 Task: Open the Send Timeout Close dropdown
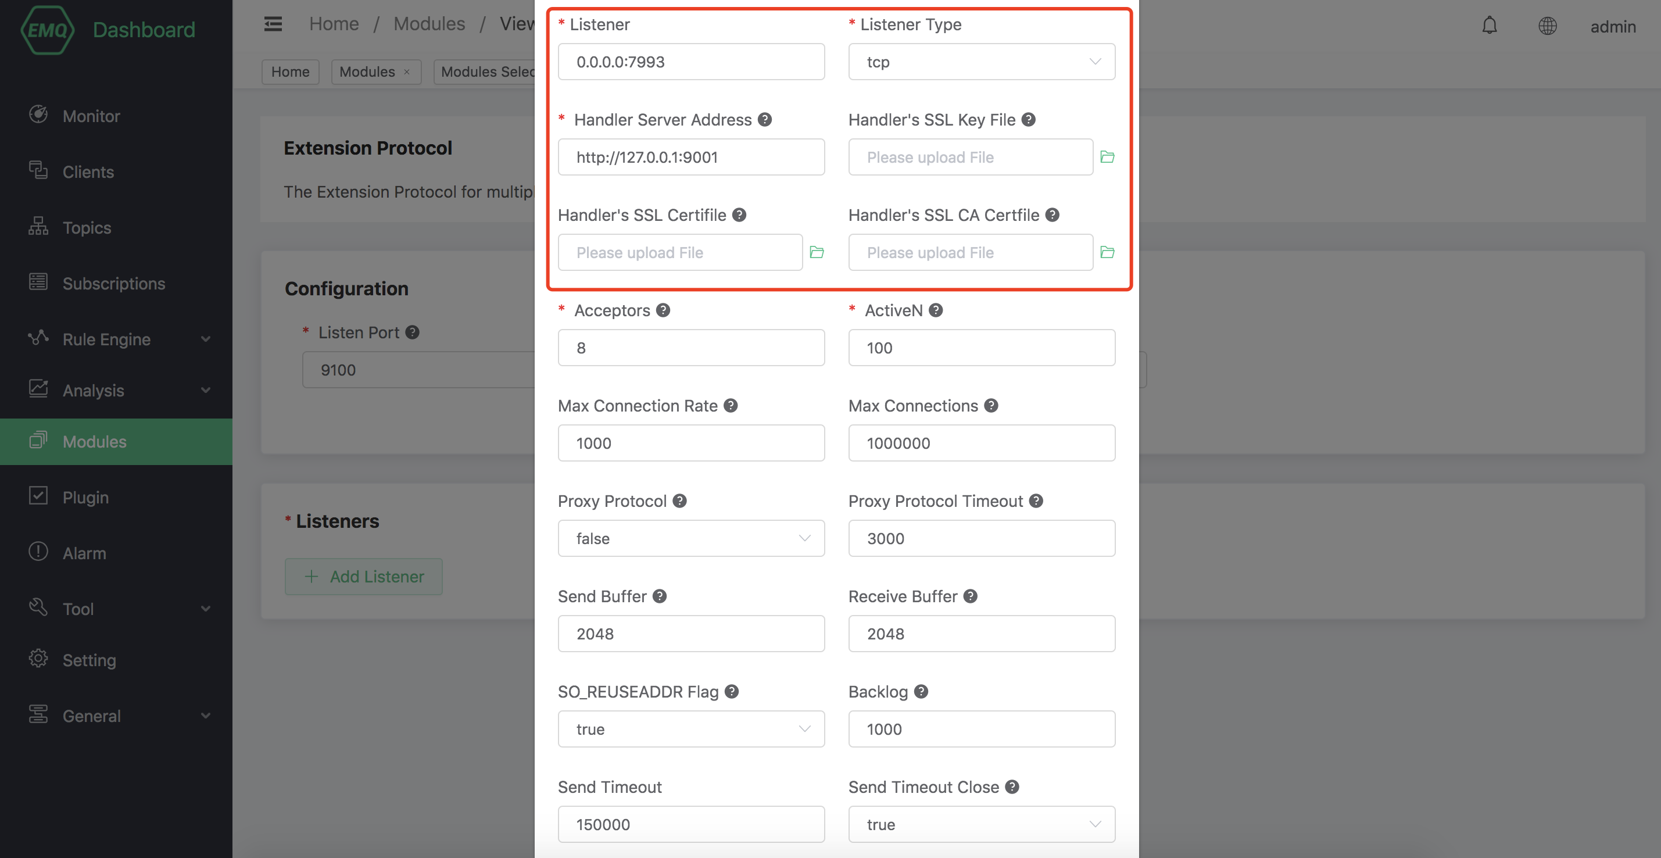pos(981,824)
